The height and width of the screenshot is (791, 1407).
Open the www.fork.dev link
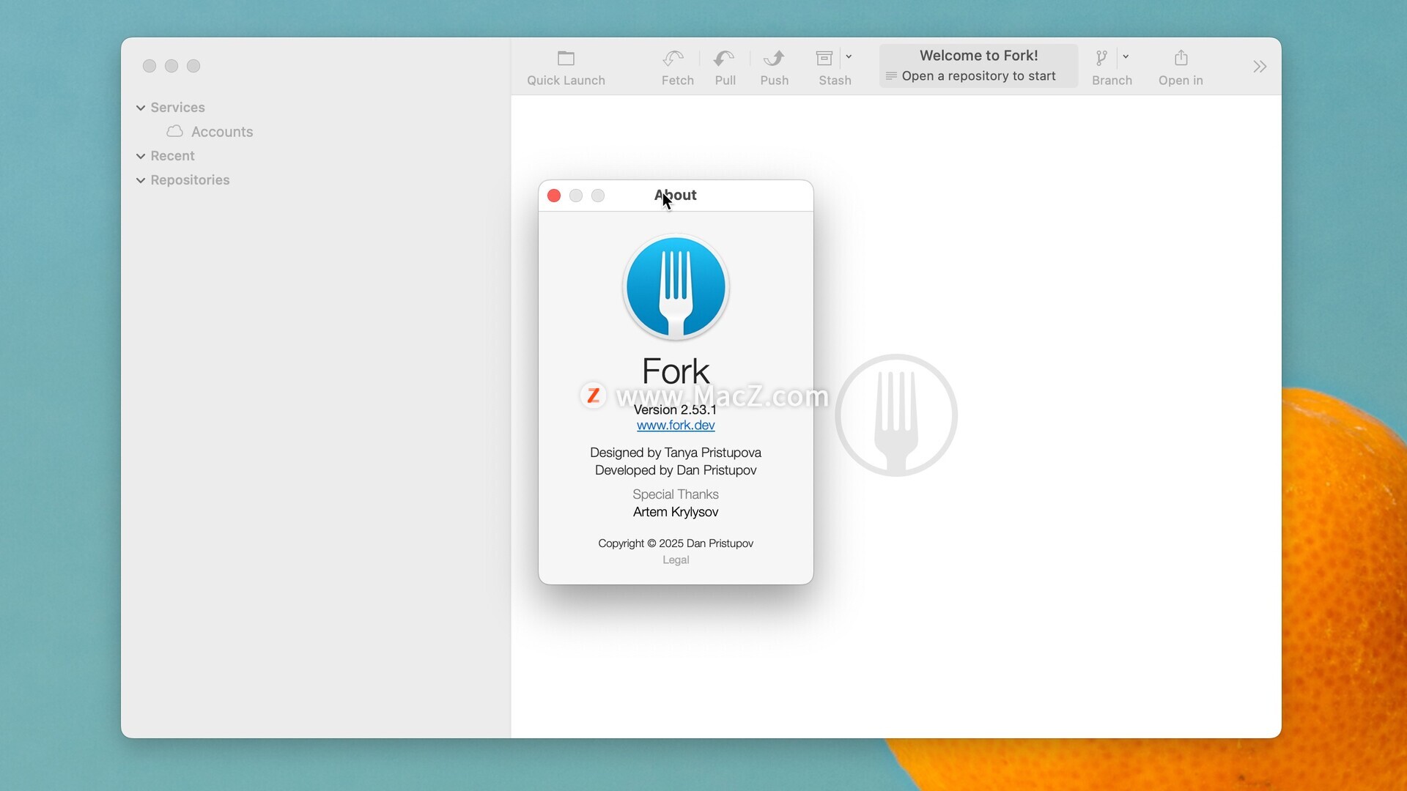(676, 426)
